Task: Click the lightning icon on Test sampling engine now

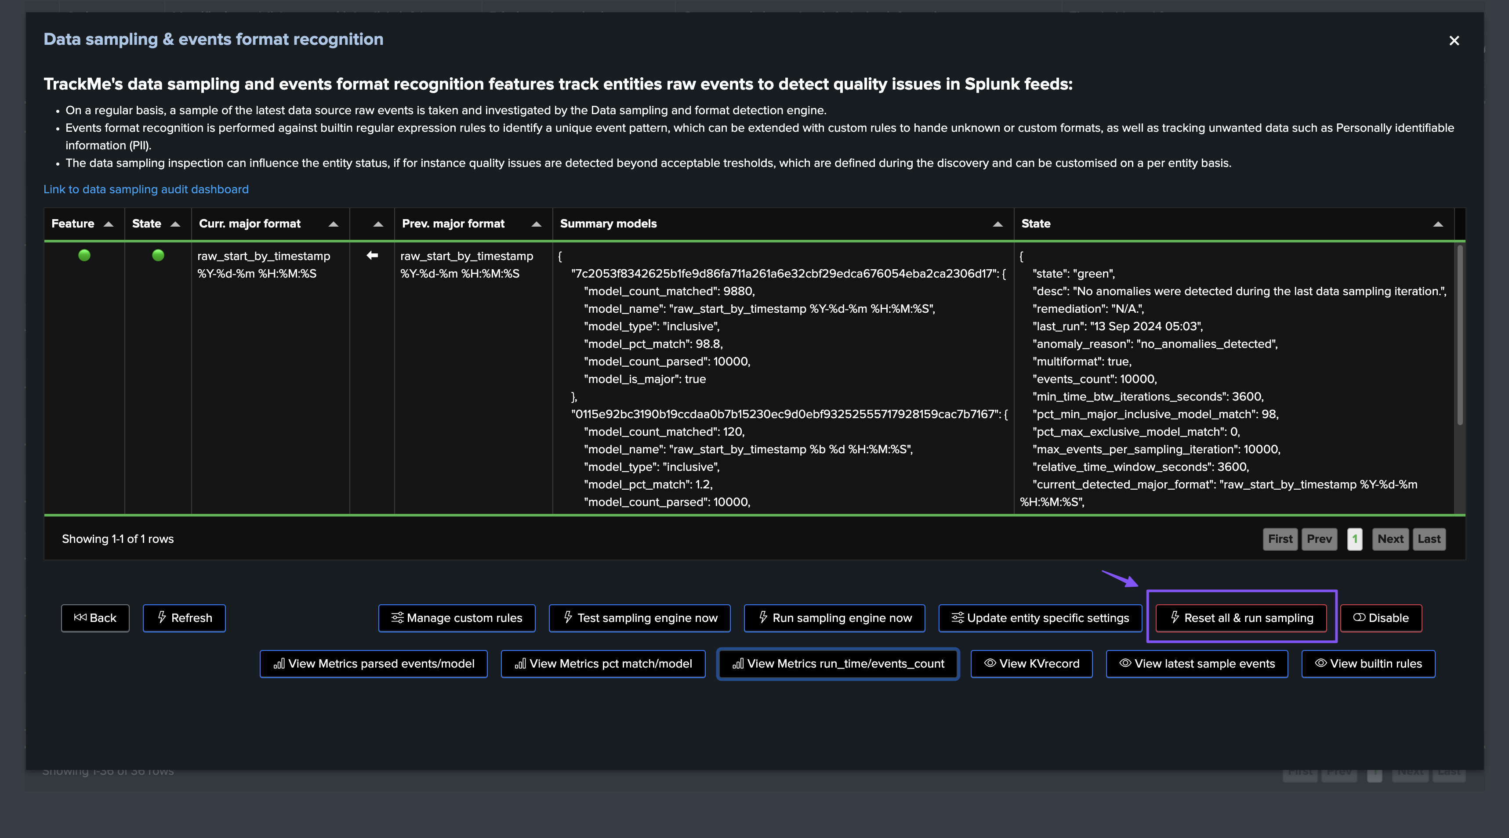Action: 568,617
